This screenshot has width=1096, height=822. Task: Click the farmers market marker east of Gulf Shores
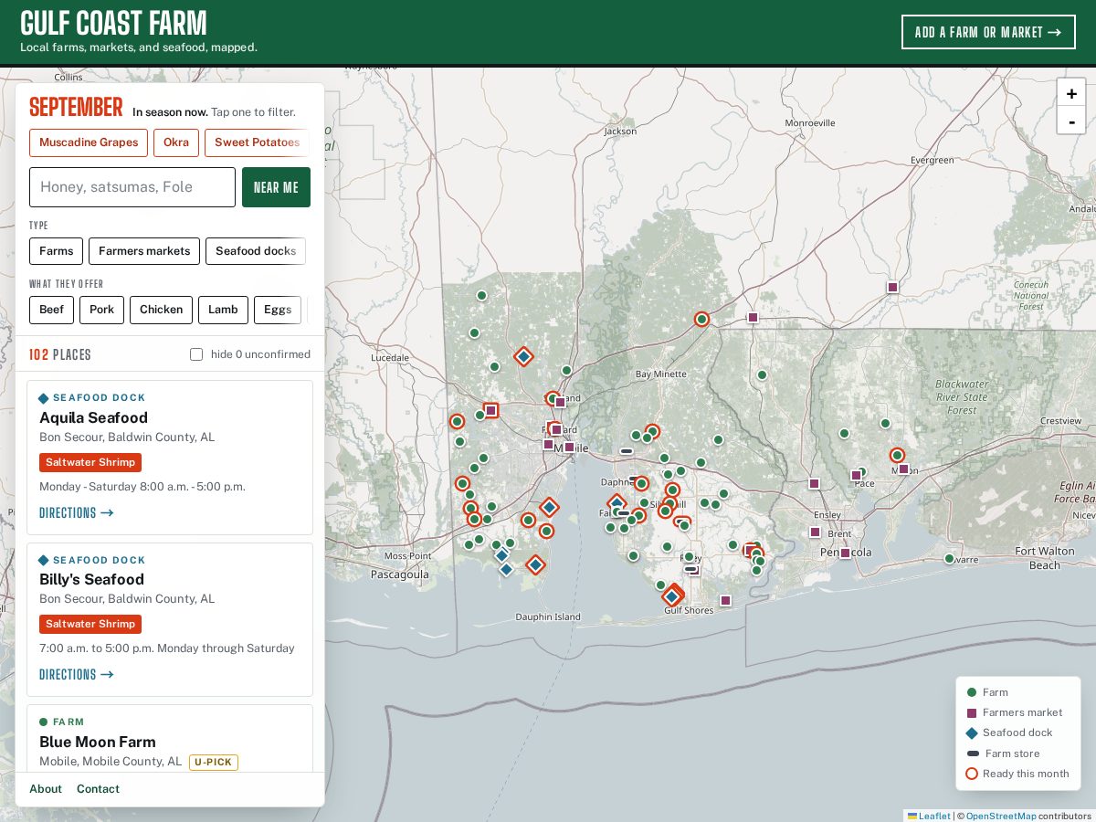pyautogui.click(x=725, y=600)
